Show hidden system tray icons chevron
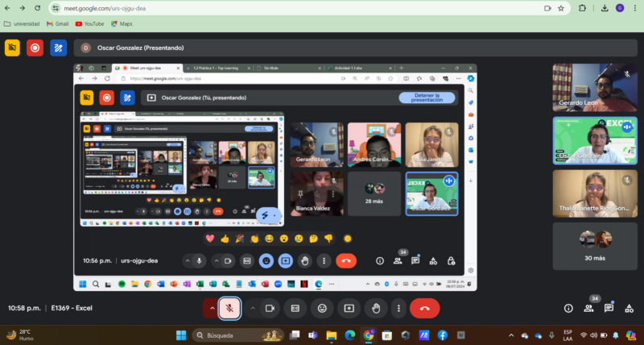The height and width of the screenshot is (345, 644). click(x=511, y=335)
